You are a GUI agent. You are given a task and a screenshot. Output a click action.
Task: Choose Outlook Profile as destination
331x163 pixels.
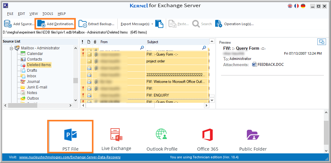[162, 140]
